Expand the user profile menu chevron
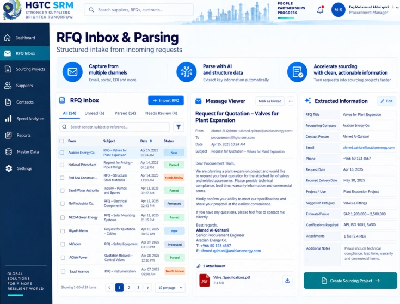Screen dimensions: 400x304 click(x=397, y=8)
